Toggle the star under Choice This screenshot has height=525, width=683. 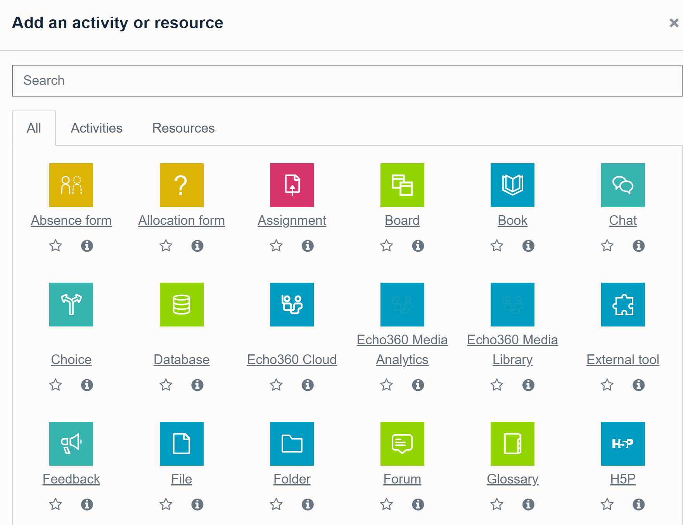pyautogui.click(x=55, y=385)
